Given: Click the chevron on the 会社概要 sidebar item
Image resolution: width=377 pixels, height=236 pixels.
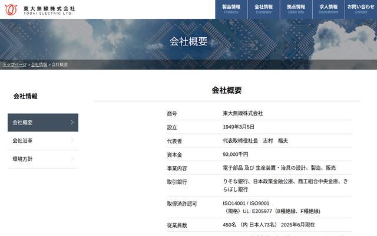Looking at the screenshot, I should (72, 122).
